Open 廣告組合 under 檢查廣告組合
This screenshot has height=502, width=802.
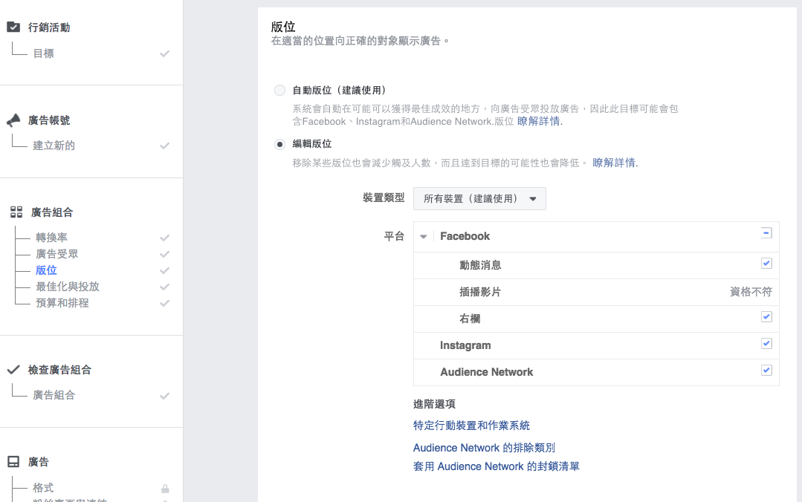click(x=54, y=394)
